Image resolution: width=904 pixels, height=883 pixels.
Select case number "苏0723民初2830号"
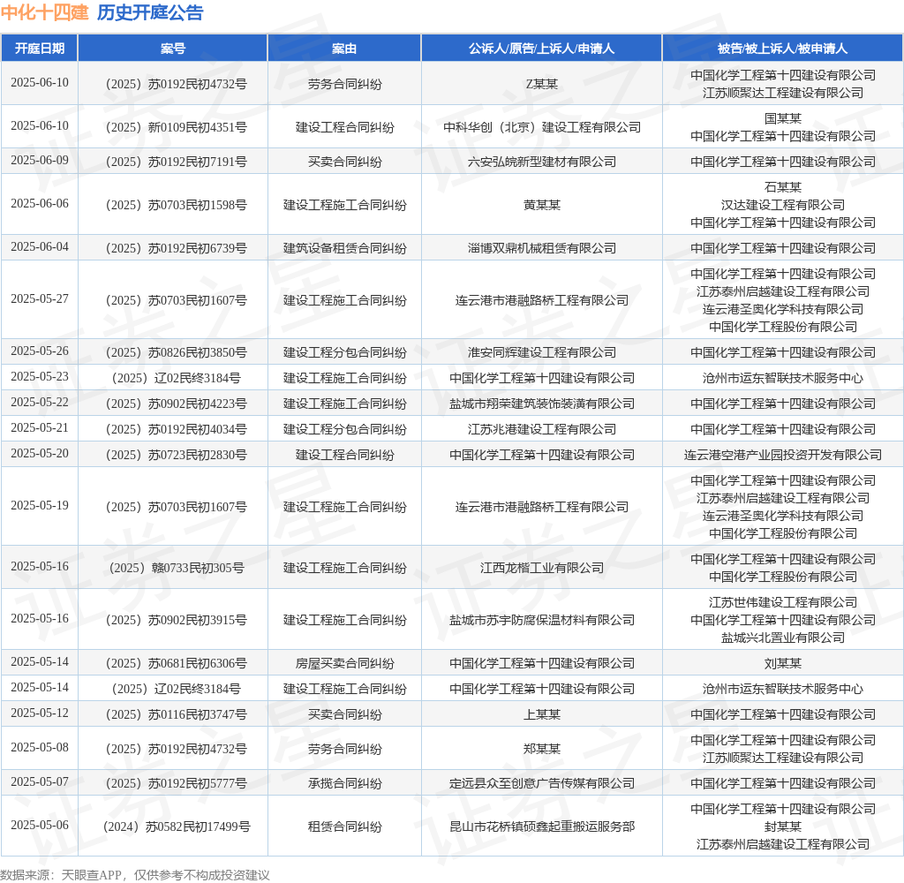tap(197, 455)
